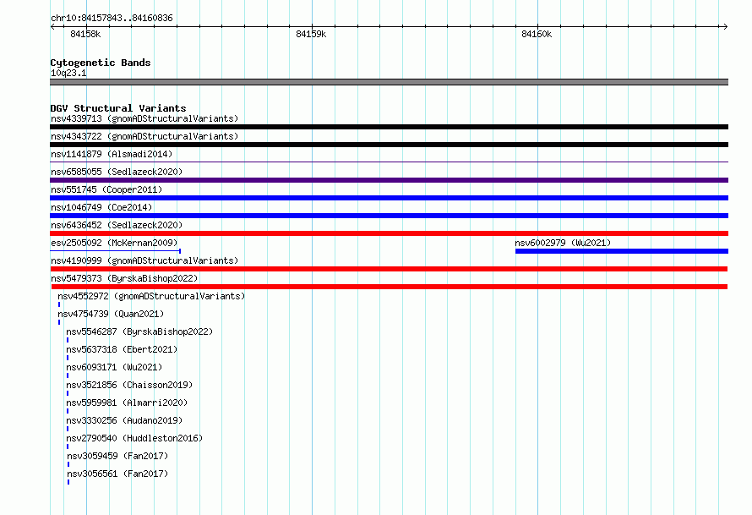Open variant nsv4552972 (gnomADStructuralVariants)
The height and width of the screenshot is (515, 752).
151,296
